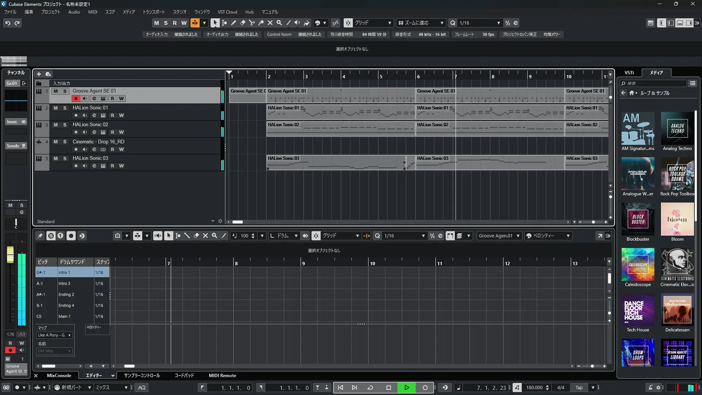Click the Add Track plus icon

coord(39,74)
